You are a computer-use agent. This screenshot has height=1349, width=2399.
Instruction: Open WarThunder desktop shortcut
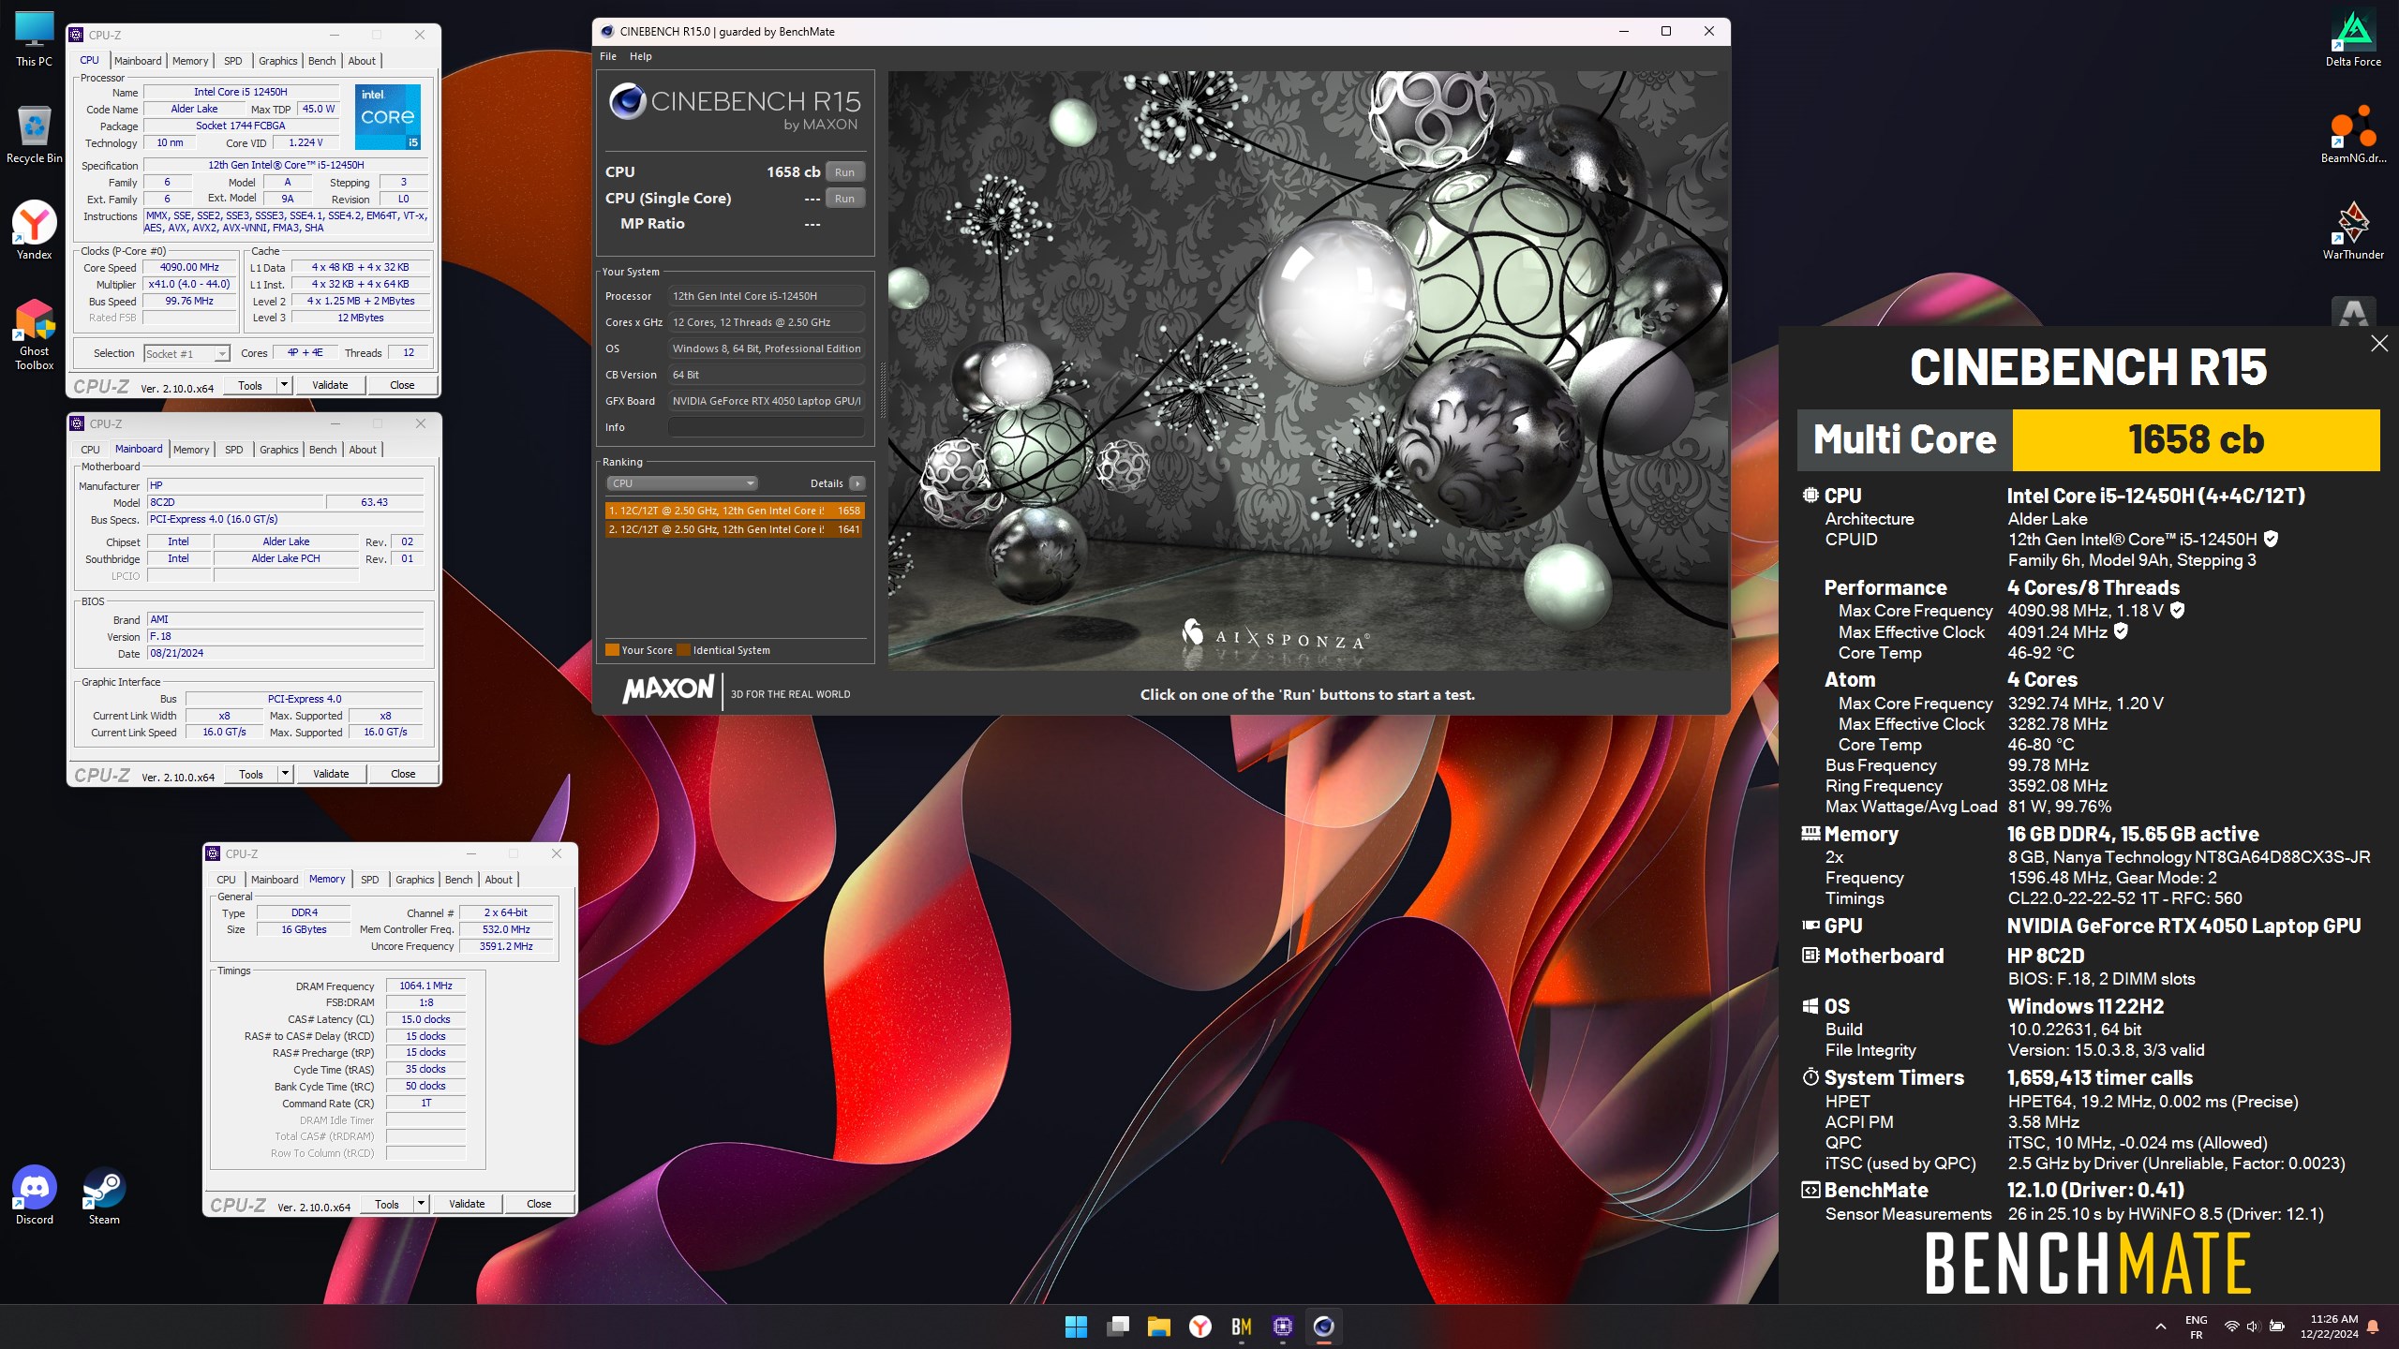[2353, 230]
